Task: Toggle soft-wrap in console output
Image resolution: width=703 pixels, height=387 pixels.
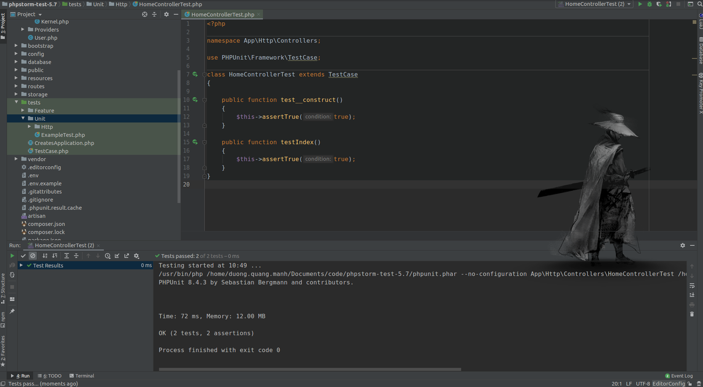Action: 692,285
